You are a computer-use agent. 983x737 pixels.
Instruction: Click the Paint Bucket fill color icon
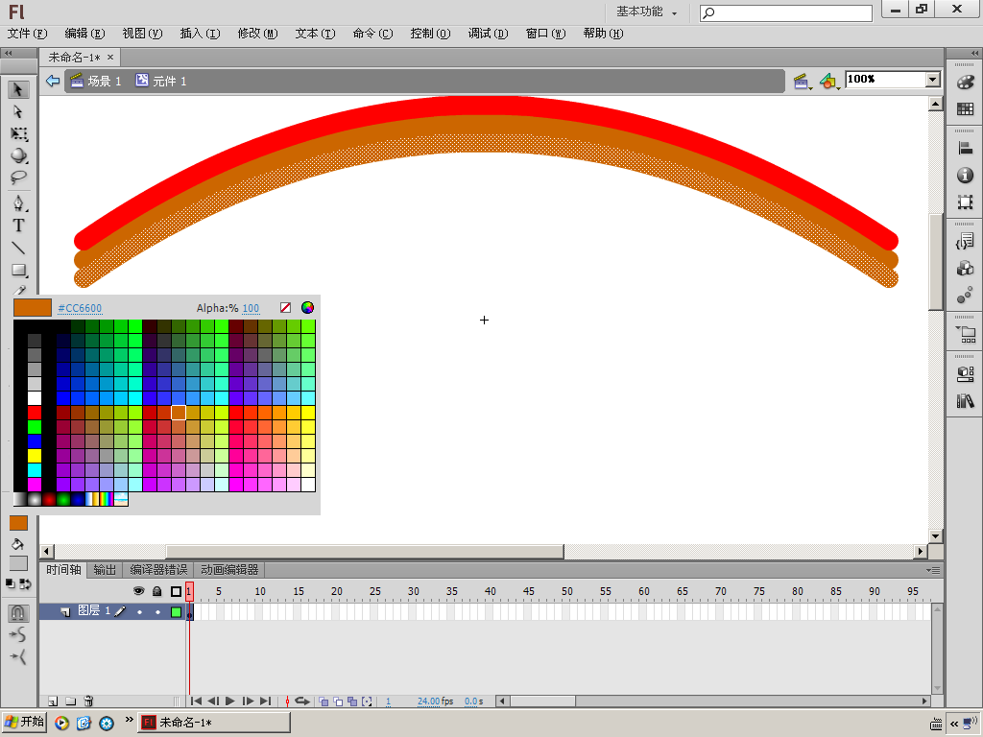(x=17, y=544)
